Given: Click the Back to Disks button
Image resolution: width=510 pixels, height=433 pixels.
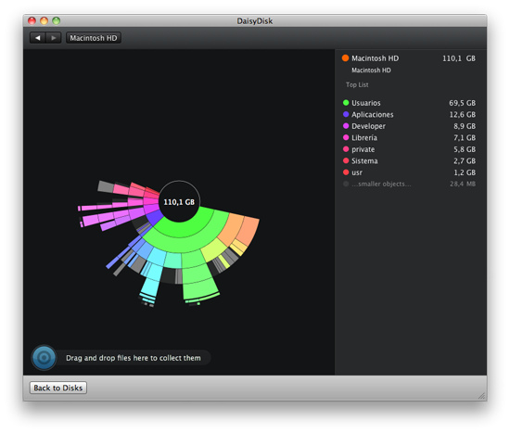Looking at the screenshot, I should point(58,388).
